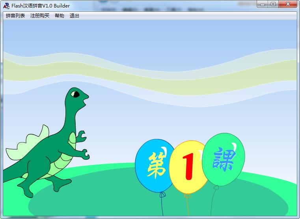Select 退出 in the menu bar
The height and width of the screenshot is (219, 300).
[74, 16]
